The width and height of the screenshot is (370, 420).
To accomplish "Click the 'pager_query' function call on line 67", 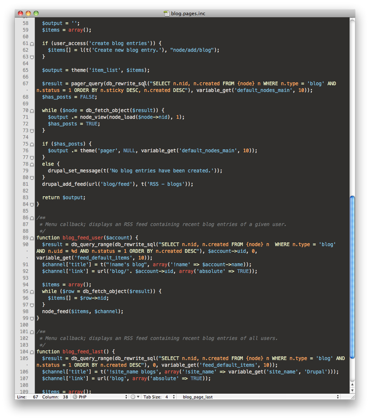I will 87,84.
